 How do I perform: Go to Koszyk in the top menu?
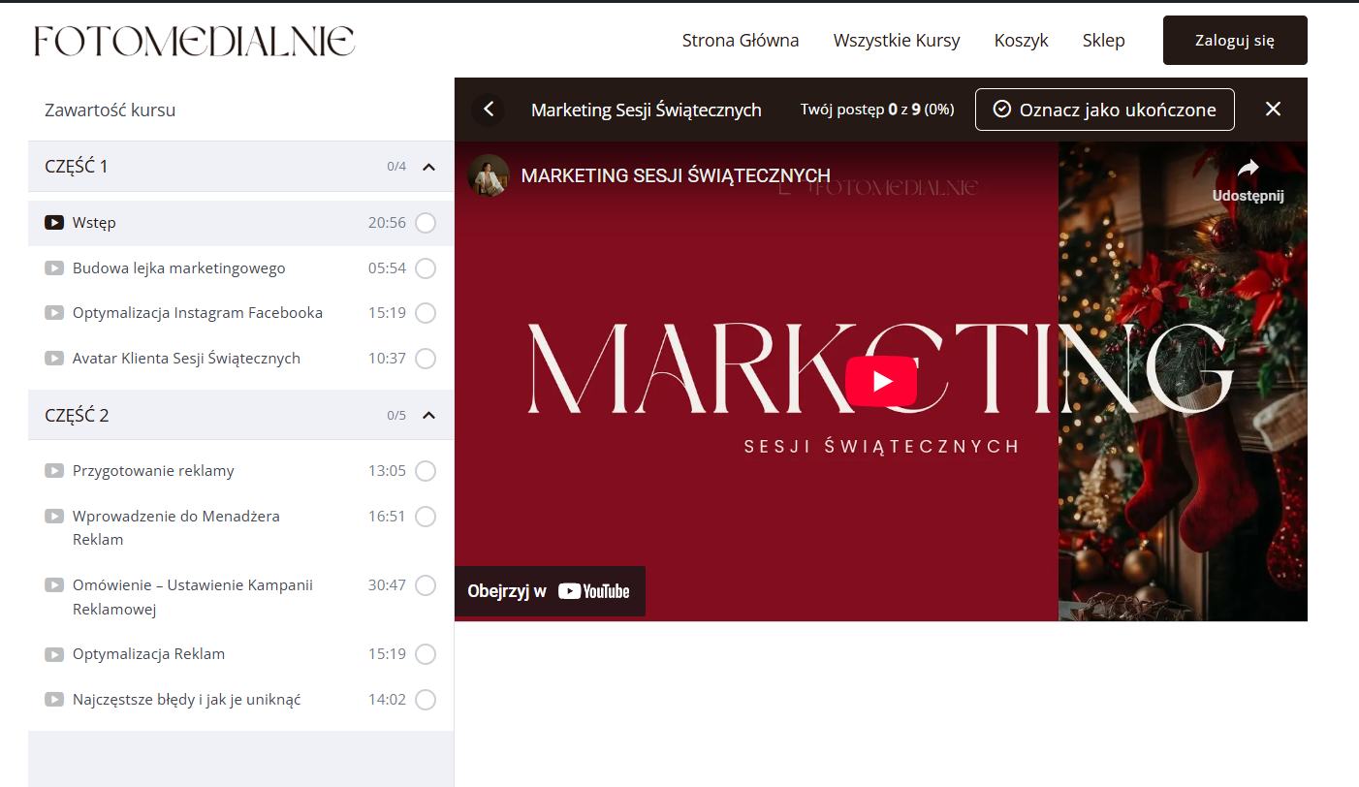tap(1021, 41)
